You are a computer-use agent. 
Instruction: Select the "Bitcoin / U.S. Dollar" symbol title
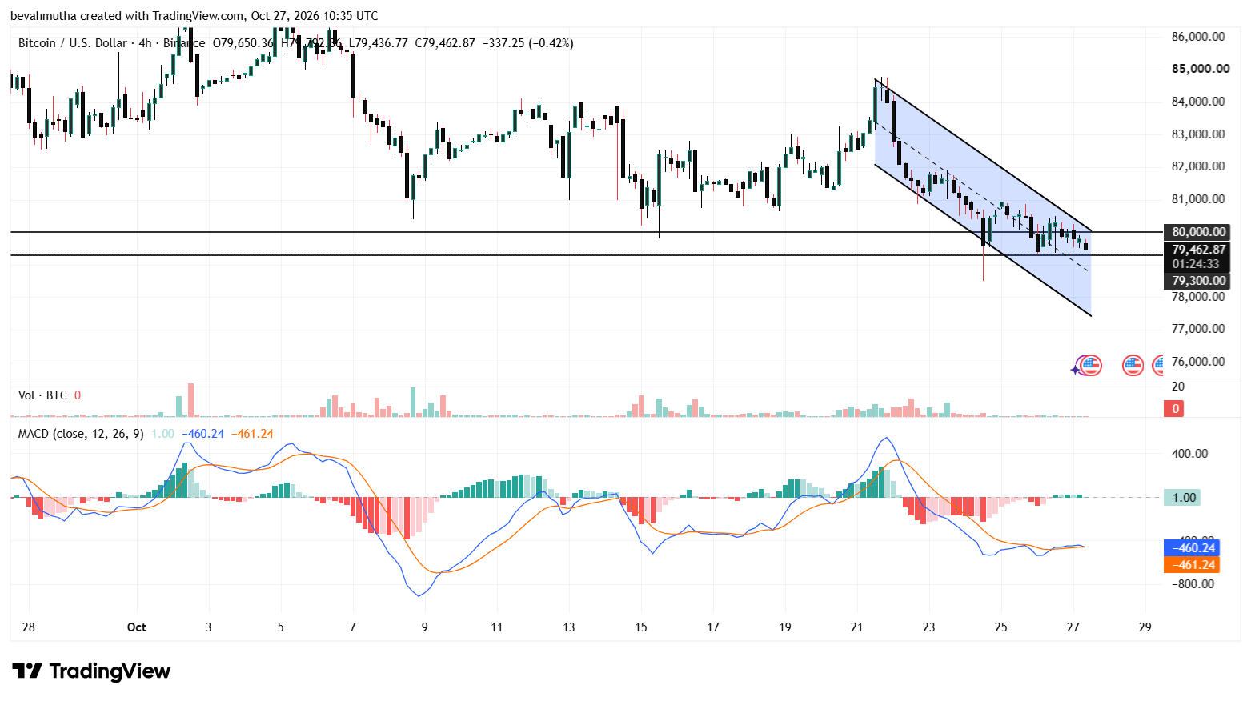(x=73, y=43)
